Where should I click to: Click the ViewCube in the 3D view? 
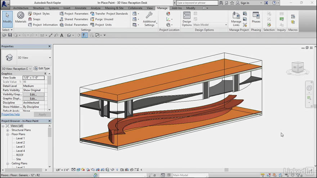[x=298, y=67]
